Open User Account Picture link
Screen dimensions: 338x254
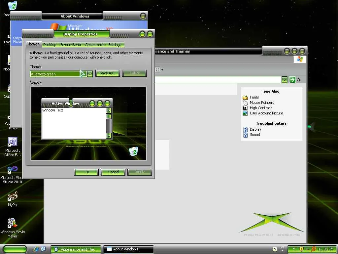click(x=266, y=113)
